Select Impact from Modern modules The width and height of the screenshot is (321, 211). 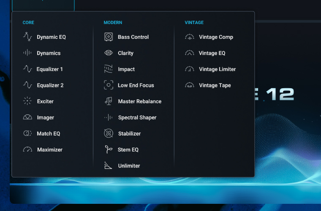[x=126, y=69]
